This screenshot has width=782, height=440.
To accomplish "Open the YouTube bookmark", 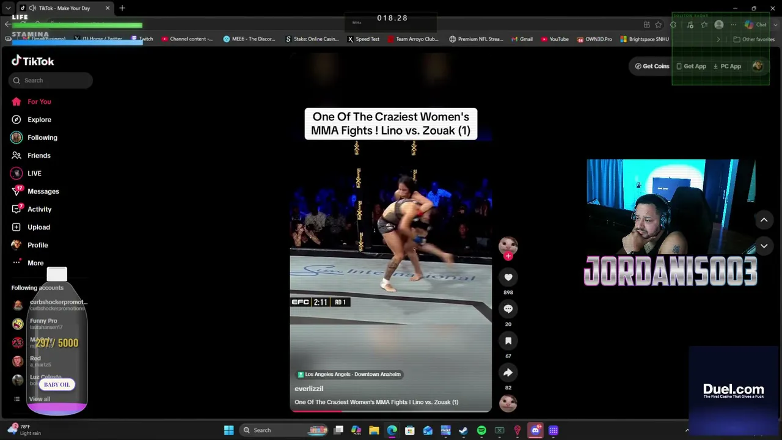I will (555, 39).
